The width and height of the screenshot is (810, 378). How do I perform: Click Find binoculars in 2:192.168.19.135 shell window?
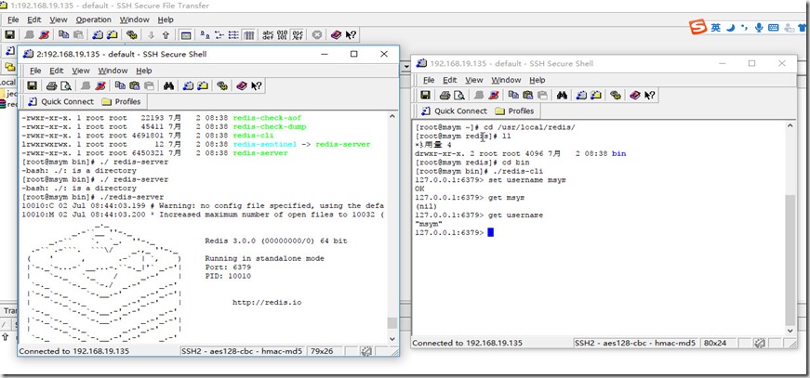[168, 85]
